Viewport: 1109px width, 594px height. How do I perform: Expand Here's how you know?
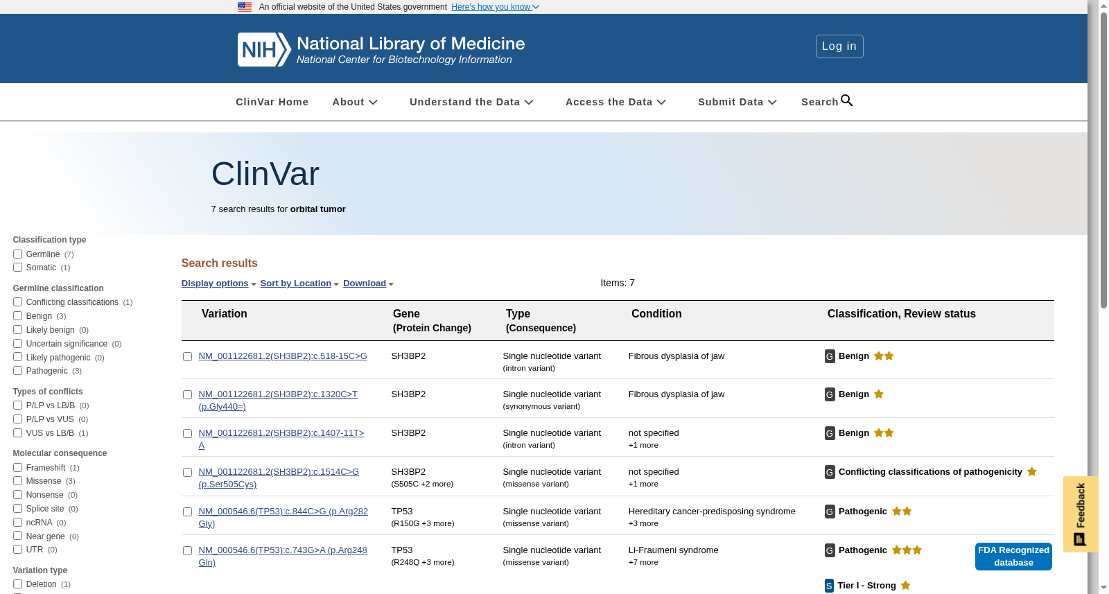click(x=495, y=7)
